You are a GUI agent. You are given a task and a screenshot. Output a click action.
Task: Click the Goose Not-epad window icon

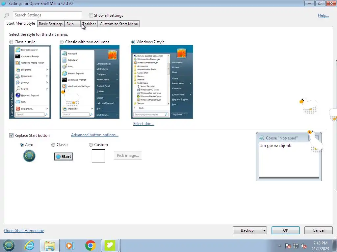coord(262,138)
